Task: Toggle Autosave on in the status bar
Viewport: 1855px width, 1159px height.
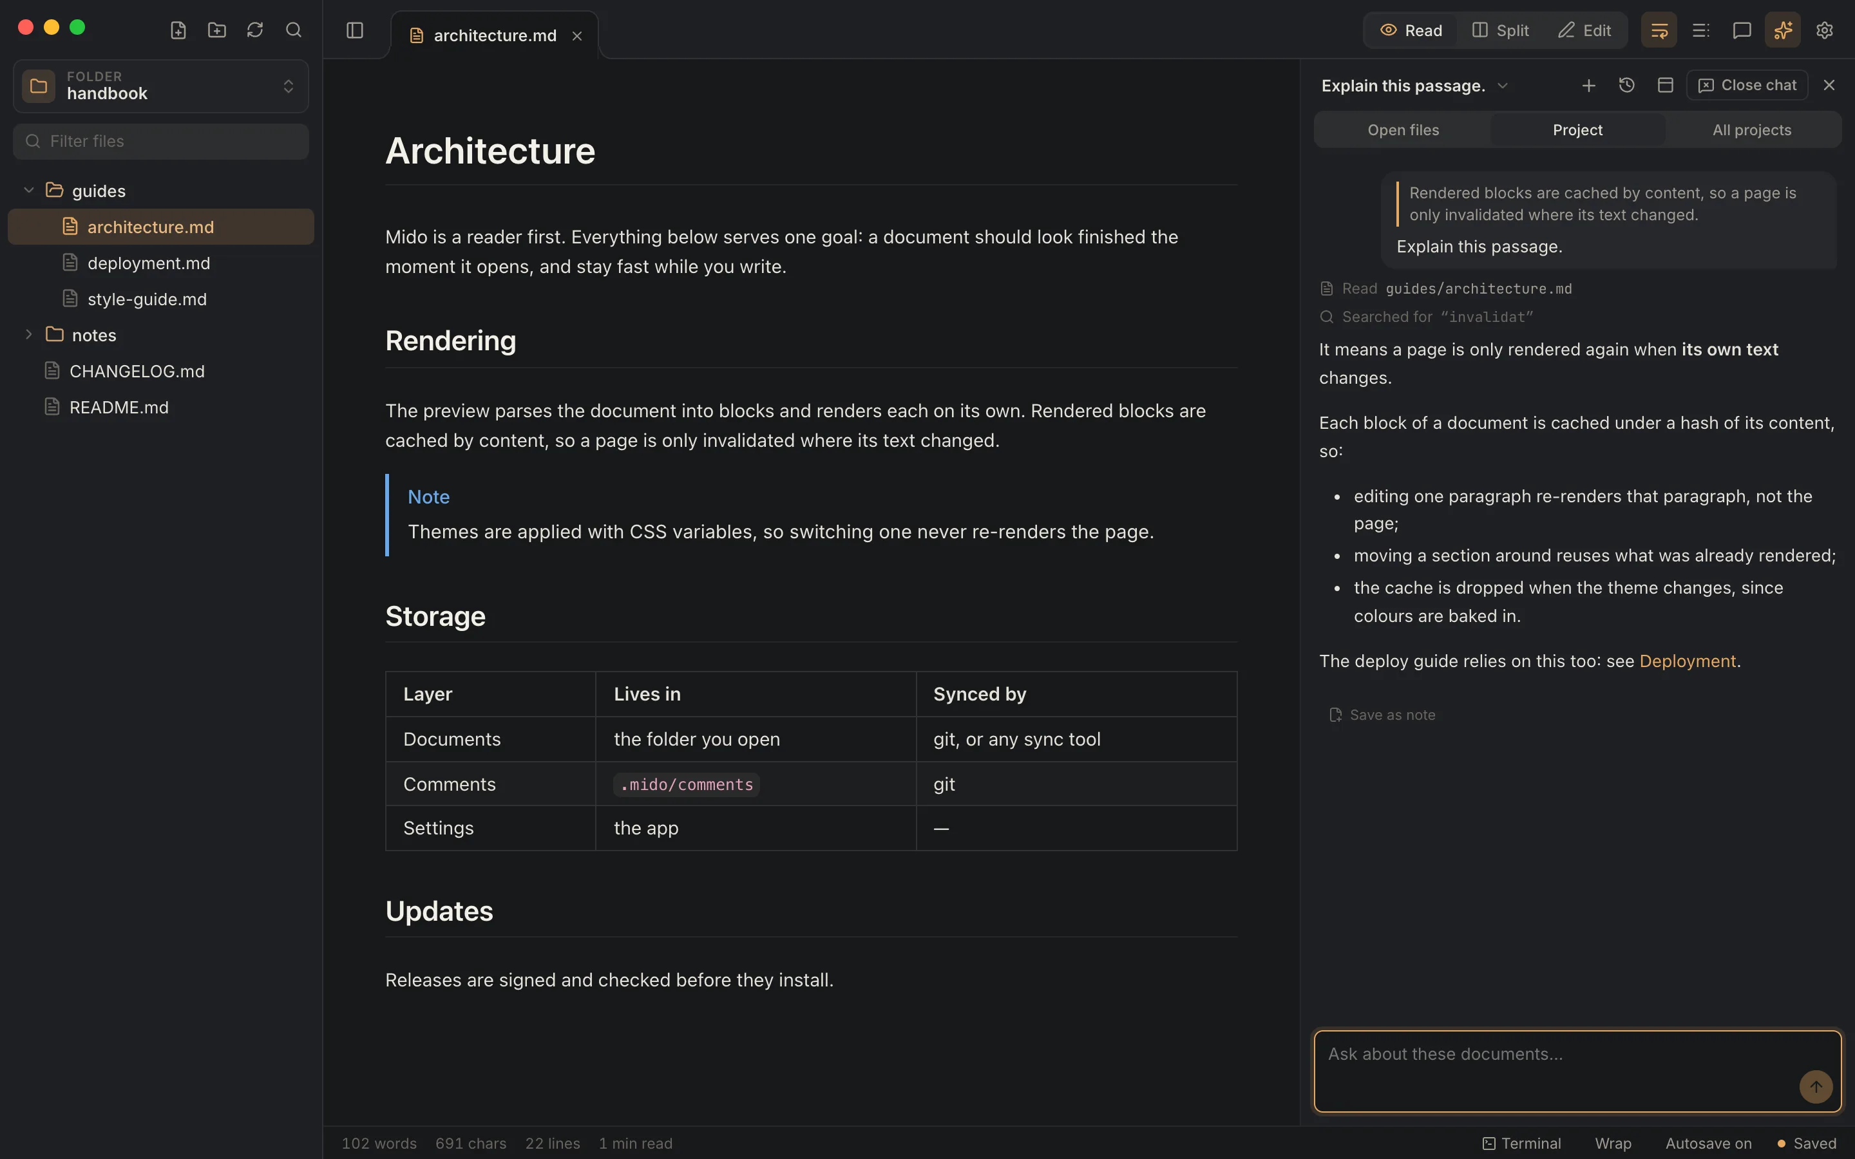Action: pos(1709,1143)
